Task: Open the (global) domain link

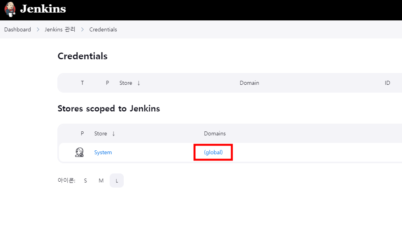Action: [213, 152]
